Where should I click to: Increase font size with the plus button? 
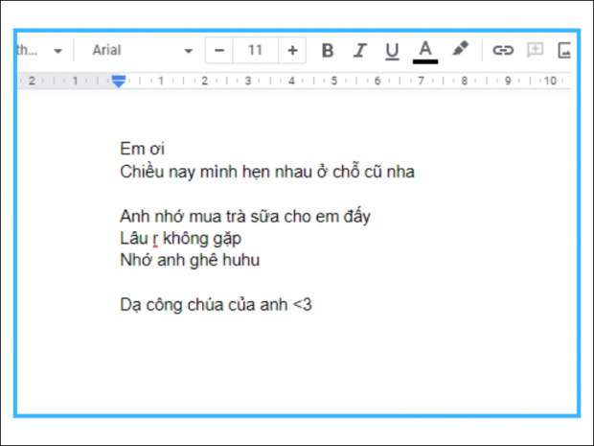pyautogui.click(x=292, y=50)
